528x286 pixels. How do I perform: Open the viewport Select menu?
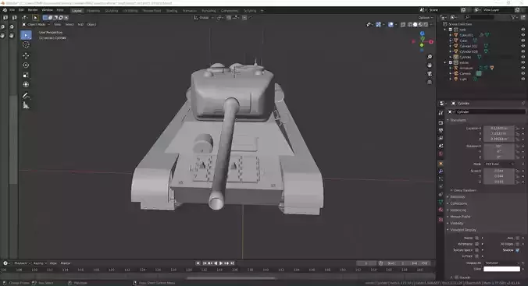[70, 24]
